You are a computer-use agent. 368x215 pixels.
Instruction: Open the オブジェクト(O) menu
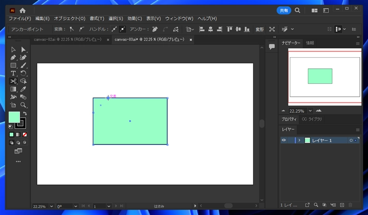pos(69,18)
